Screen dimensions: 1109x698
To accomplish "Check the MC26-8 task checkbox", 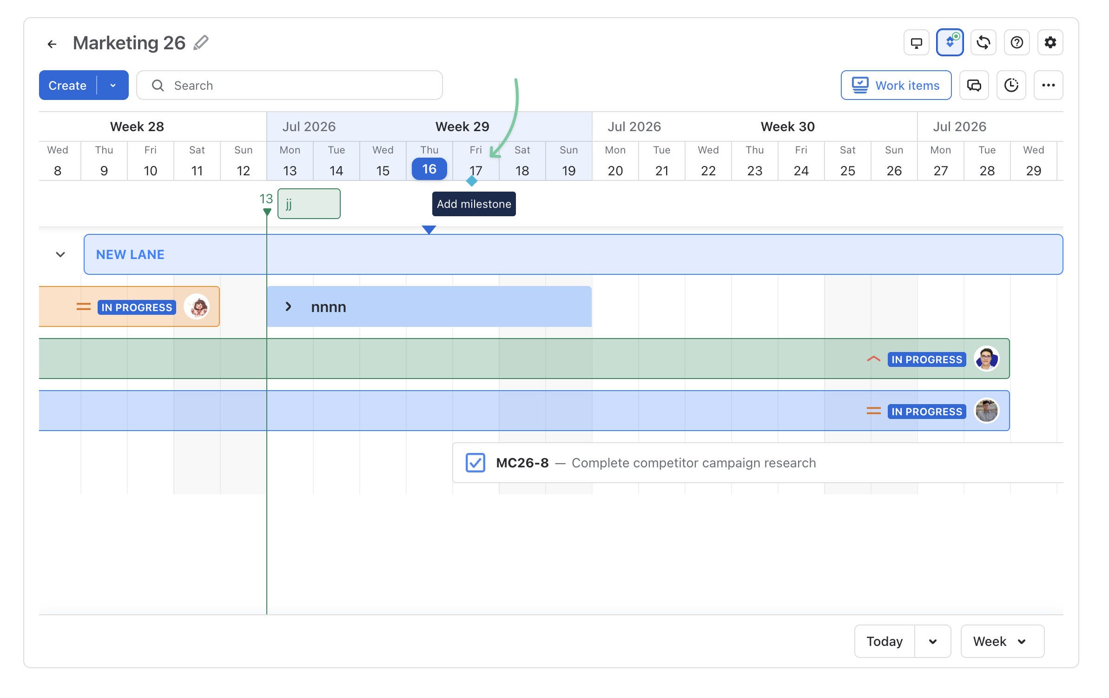I will [475, 463].
